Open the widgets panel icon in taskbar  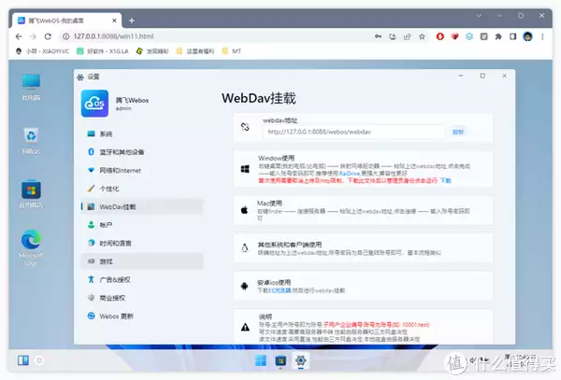click(23, 360)
